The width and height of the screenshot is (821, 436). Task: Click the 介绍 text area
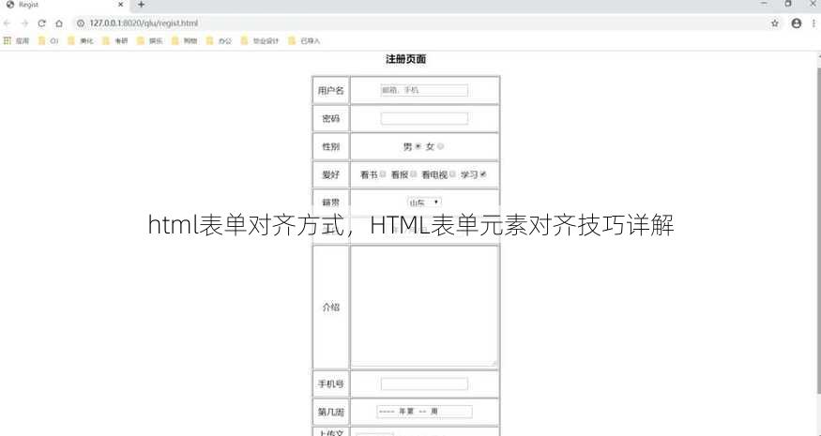pyautogui.click(x=424, y=307)
